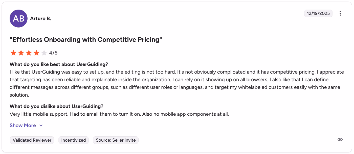Click the Source: Seller invite badge
This screenshot has height=154, width=354.
(116, 140)
